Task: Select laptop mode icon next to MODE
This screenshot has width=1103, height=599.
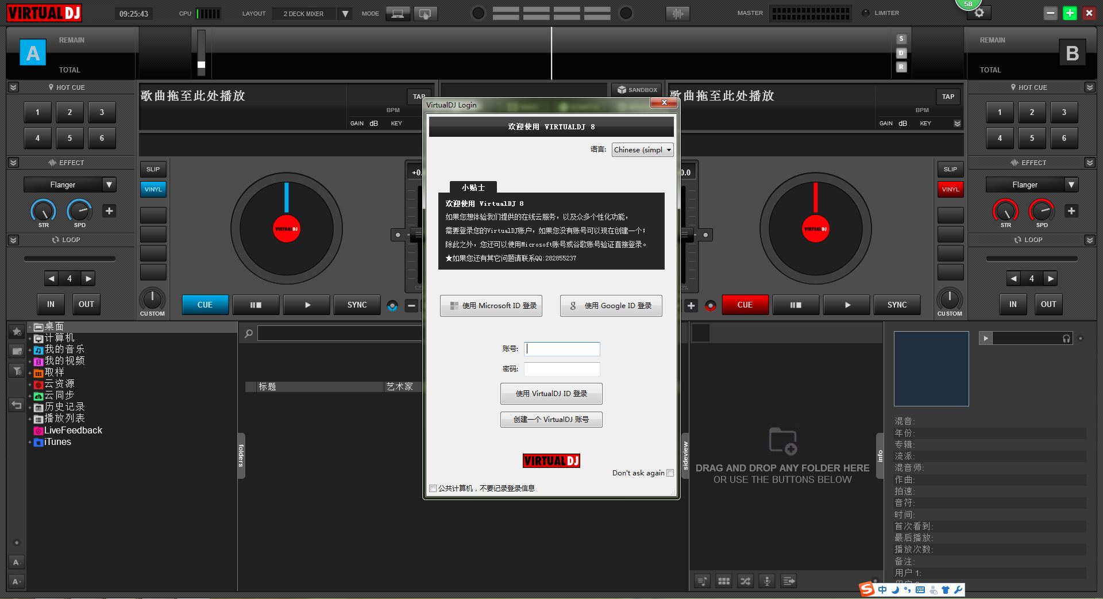Action: (x=398, y=13)
